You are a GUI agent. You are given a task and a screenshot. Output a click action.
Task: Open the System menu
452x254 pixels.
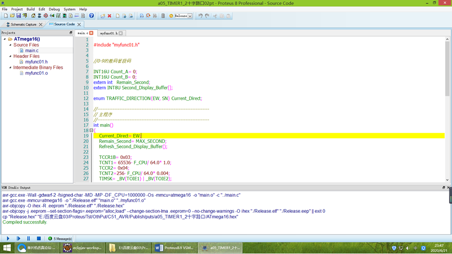(x=69, y=9)
